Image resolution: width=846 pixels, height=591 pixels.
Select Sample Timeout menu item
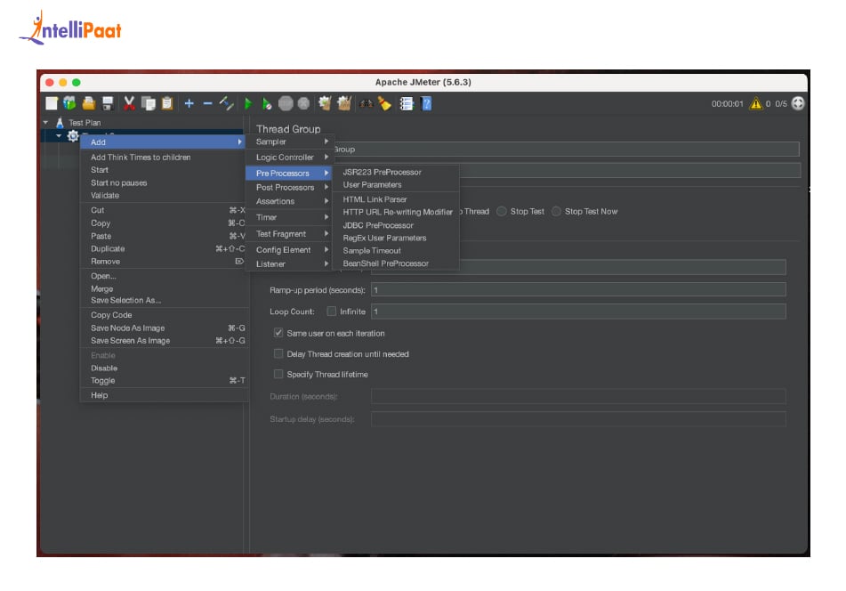pos(396,250)
